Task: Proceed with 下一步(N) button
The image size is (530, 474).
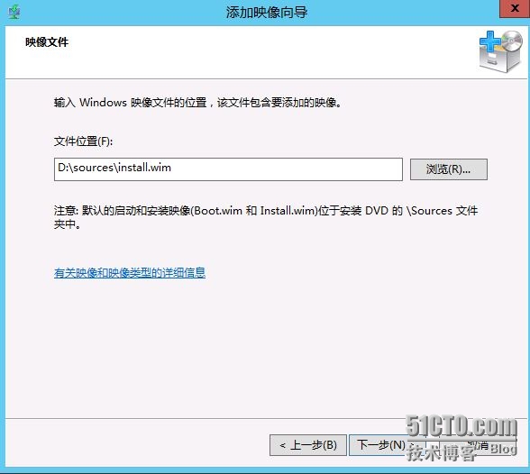Action: point(387,445)
